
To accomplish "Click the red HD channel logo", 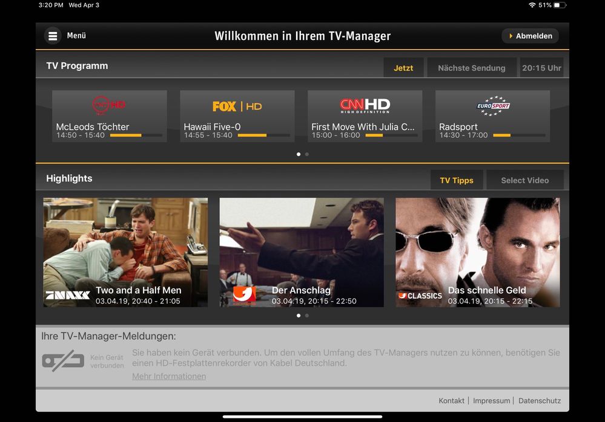I will coord(109,105).
